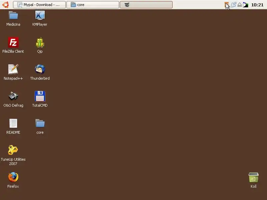This screenshot has width=267, height=200.
Task: Select the O&O Defrag icon
Action: pyautogui.click(x=13, y=96)
